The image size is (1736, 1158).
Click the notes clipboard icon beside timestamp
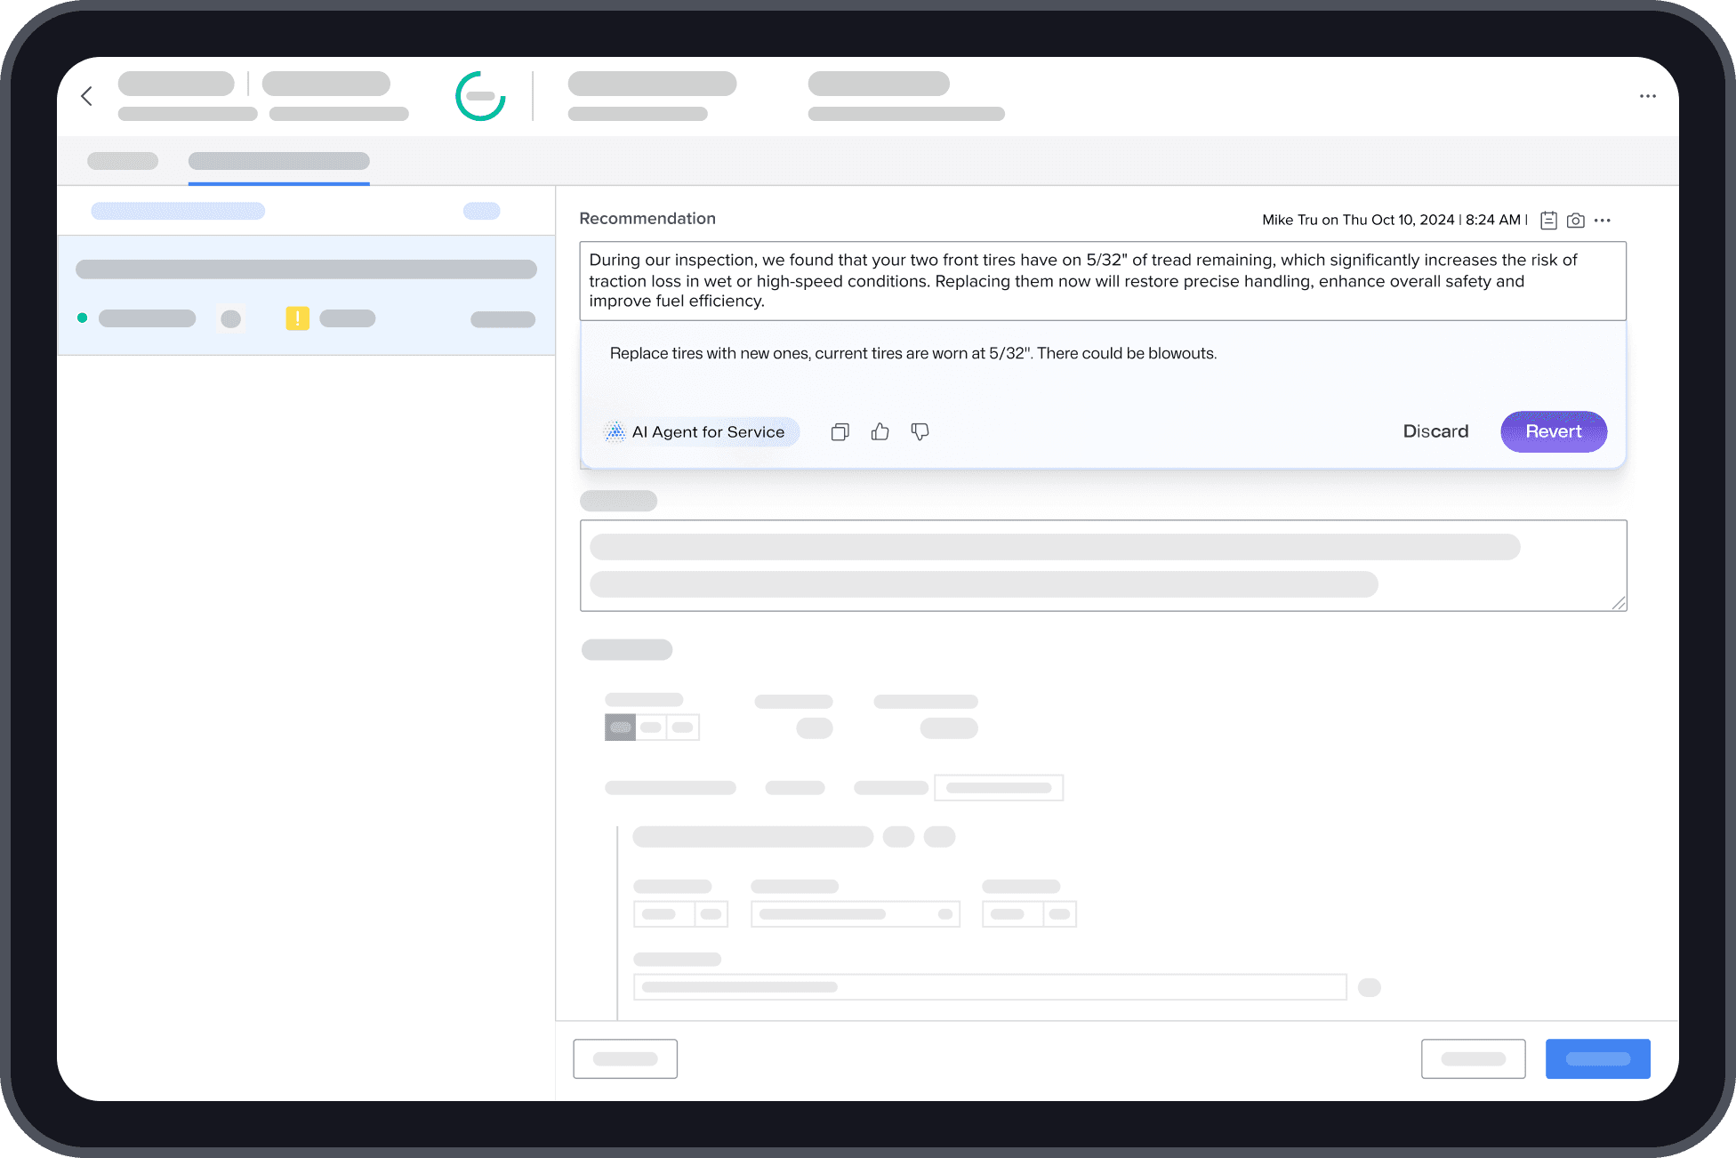click(x=1548, y=221)
